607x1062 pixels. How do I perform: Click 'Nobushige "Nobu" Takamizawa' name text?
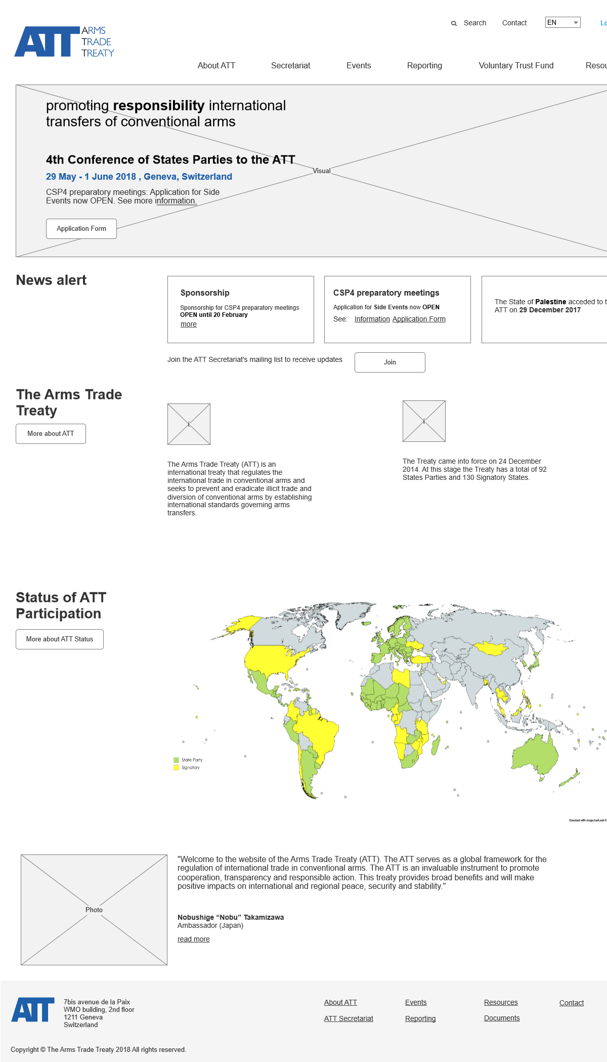click(231, 917)
